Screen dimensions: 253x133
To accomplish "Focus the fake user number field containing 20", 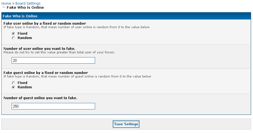I will (x=53, y=60).
